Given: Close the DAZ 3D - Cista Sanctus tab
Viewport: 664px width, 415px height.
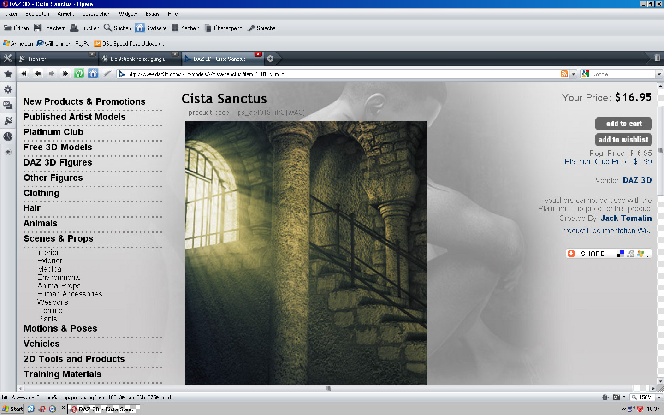Looking at the screenshot, I should (258, 54).
